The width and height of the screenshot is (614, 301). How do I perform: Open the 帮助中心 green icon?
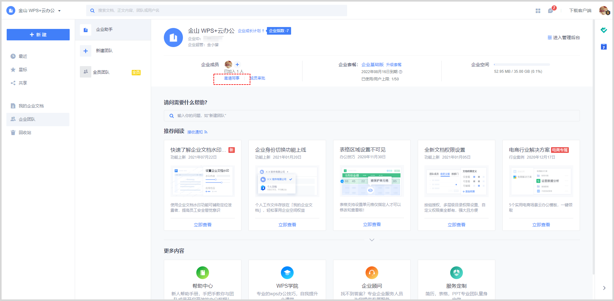click(x=203, y=273)
